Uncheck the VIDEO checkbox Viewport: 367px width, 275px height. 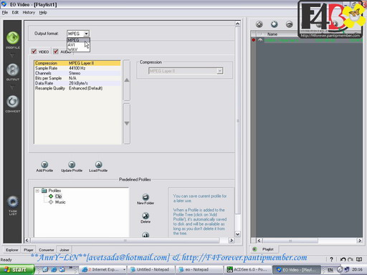[34, 52]
